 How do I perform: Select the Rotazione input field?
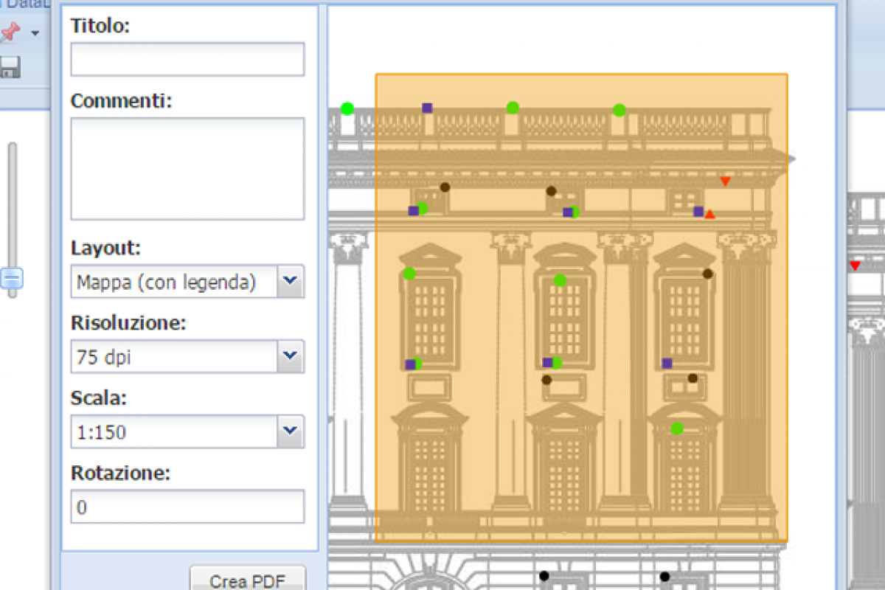coord(187,507)
